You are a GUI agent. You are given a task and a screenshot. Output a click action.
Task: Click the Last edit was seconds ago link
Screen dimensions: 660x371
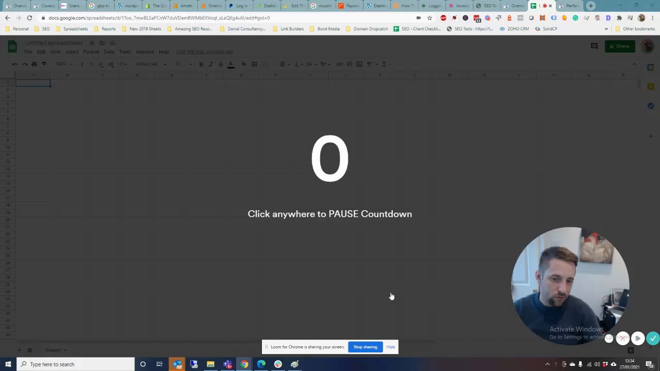[205, 52]
